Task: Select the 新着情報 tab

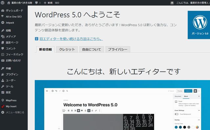Action: [45, 50]
